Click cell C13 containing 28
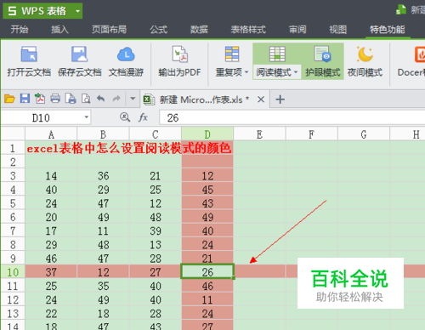 (x=156, y=314)
